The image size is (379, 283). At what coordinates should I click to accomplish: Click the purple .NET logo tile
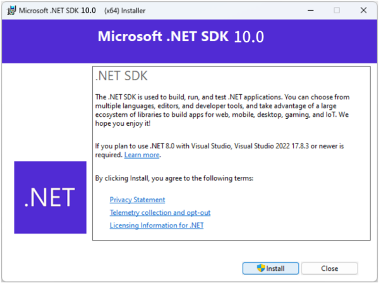point(51,197)
